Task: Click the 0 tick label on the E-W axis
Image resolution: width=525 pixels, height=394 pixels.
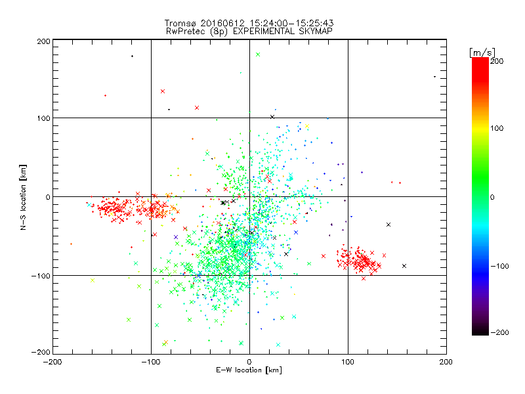Action: click(x=249, y=362)
